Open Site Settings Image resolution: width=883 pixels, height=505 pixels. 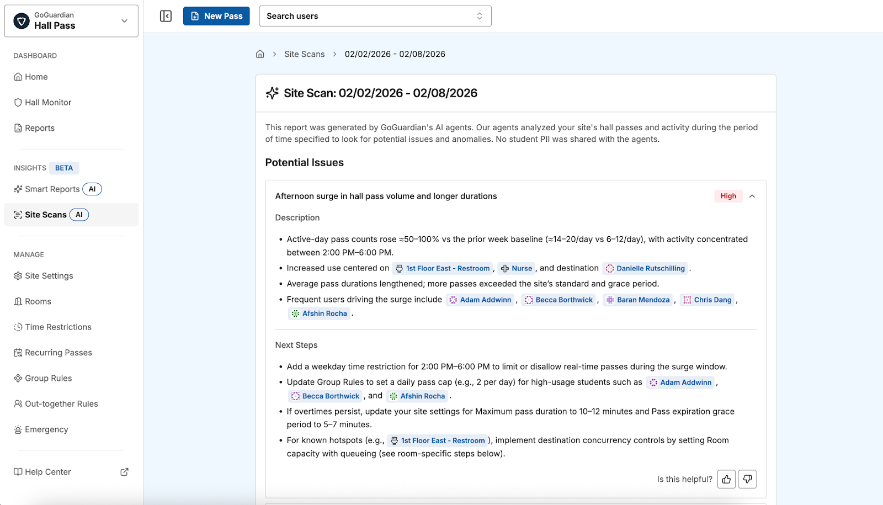click(71, 276)
